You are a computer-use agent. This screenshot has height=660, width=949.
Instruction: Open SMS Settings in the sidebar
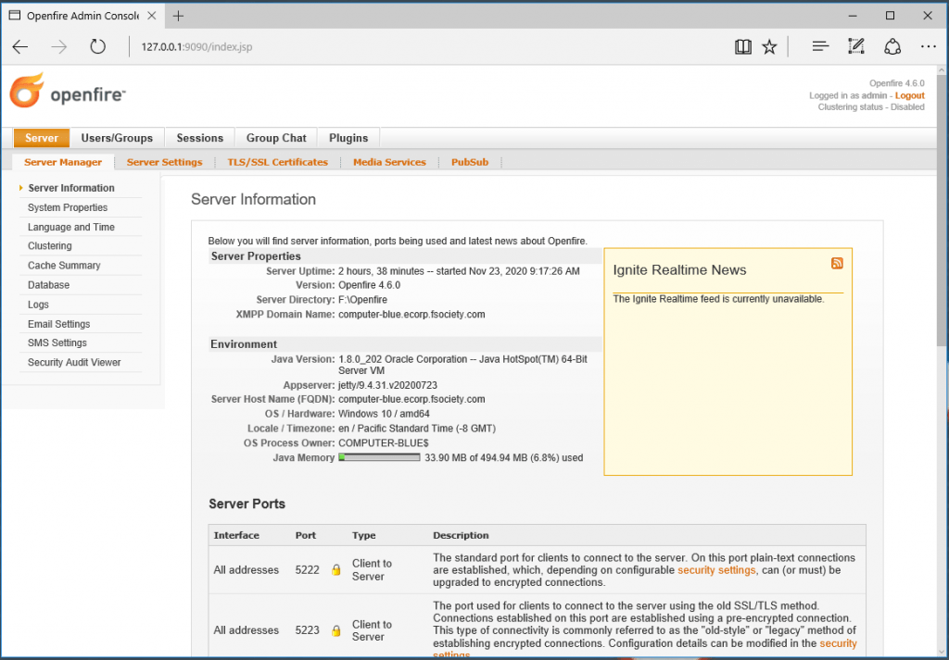click(57, 342)
